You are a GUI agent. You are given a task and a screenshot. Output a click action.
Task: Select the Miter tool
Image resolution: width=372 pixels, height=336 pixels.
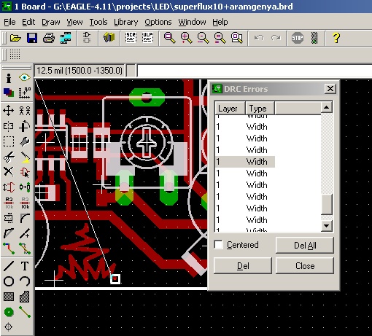pos(25,218)
